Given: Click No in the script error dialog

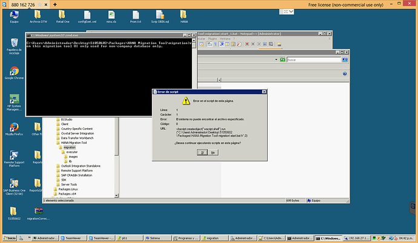Looking at the screenshot, I should 213,152.
